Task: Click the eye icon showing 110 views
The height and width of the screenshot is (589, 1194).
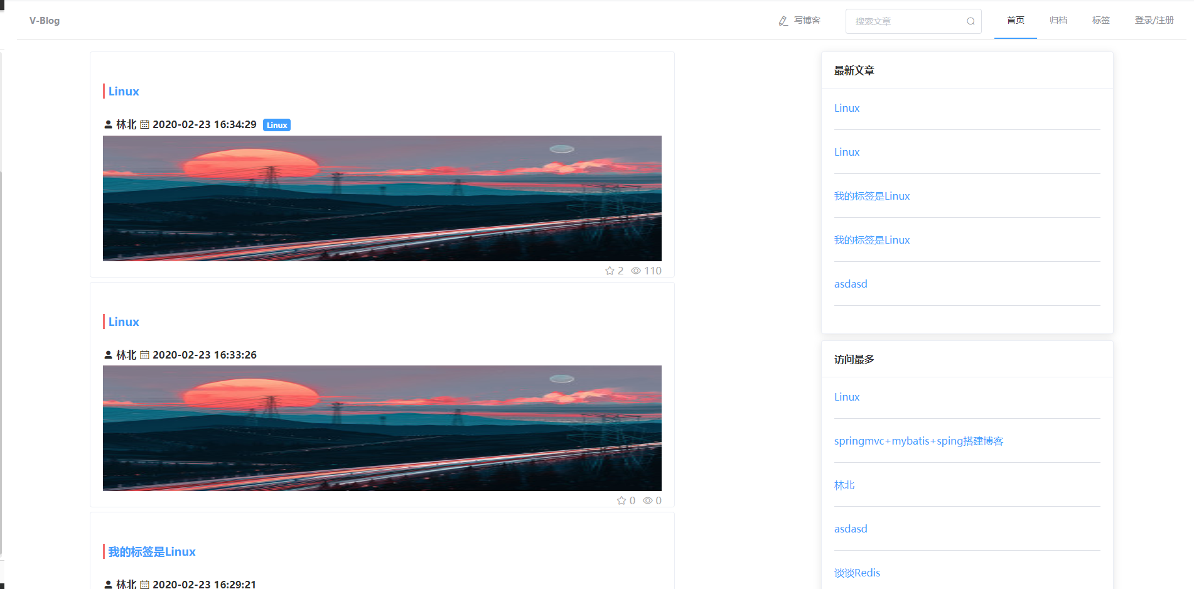Action: [x=635, y=270]
